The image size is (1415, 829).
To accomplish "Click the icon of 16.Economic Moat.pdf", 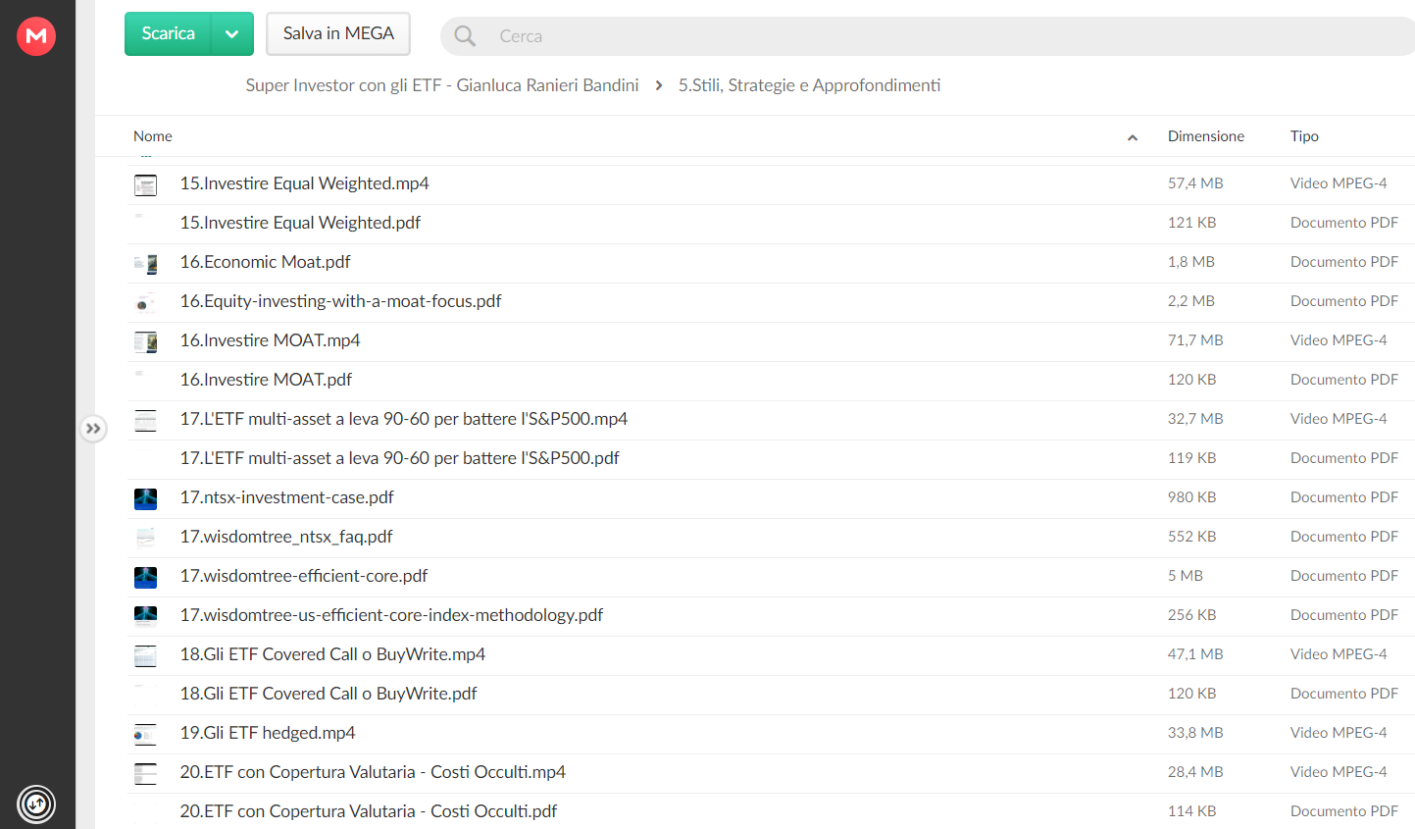I will pyautogui.click(x=145, y=263).
